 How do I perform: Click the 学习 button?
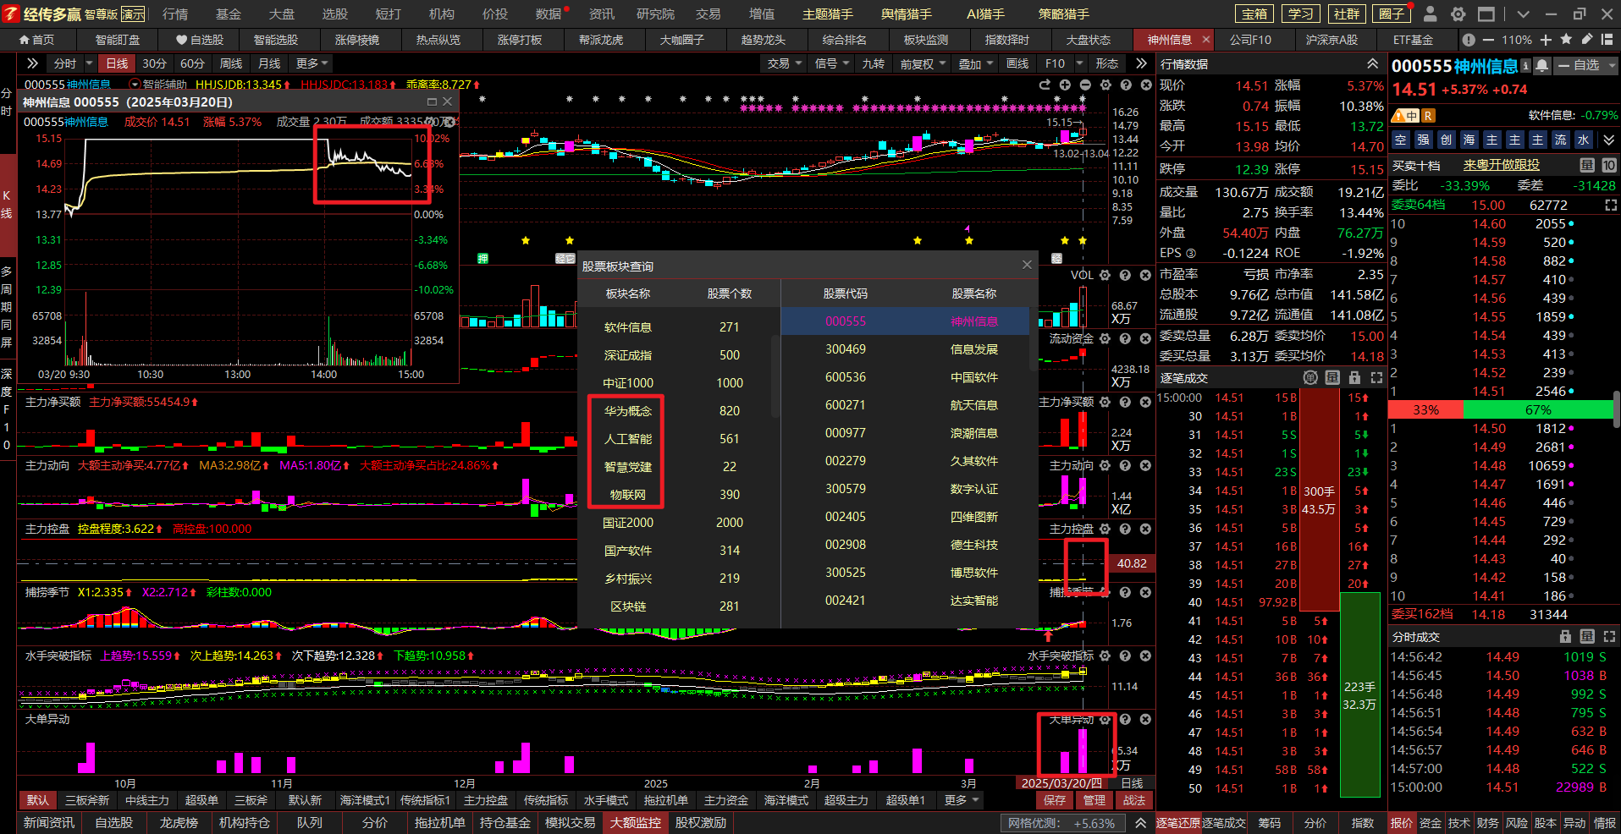1300,14
